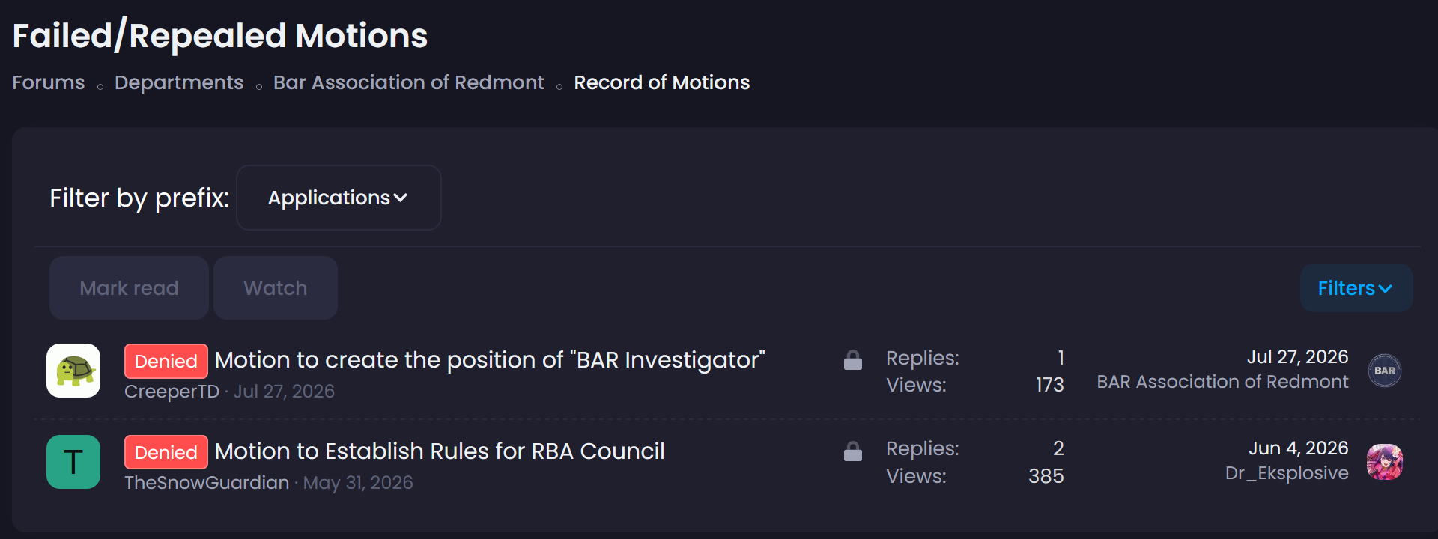
Task: Go to Forums breadcrumb
Action: tap(49, 82)
